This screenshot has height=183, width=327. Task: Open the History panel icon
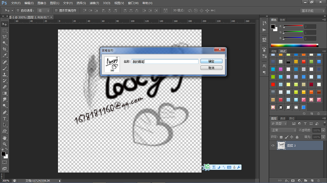pos(264,23)
